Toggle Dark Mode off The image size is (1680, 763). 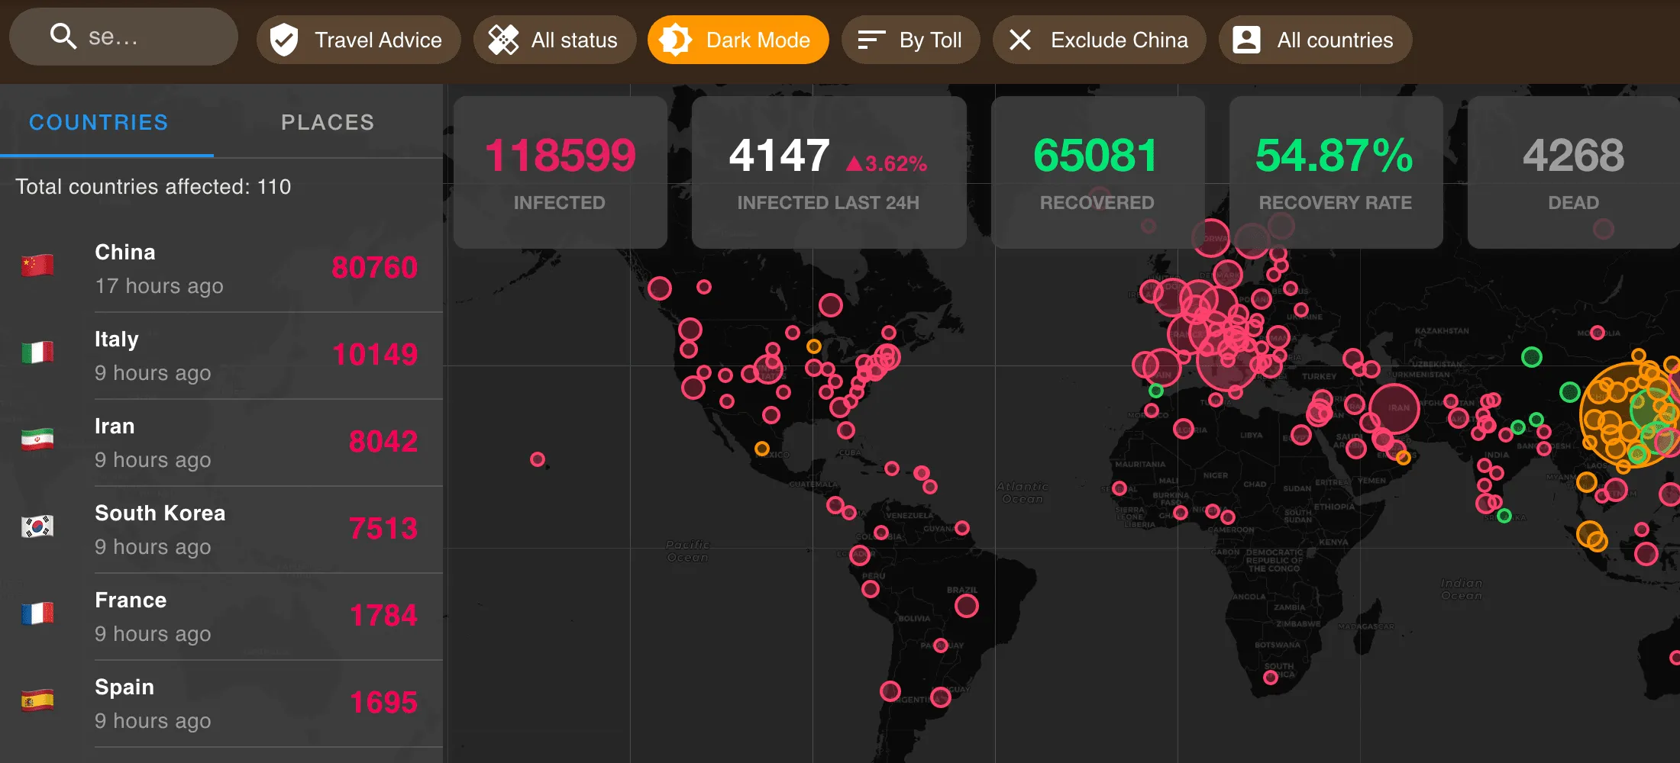738,39
